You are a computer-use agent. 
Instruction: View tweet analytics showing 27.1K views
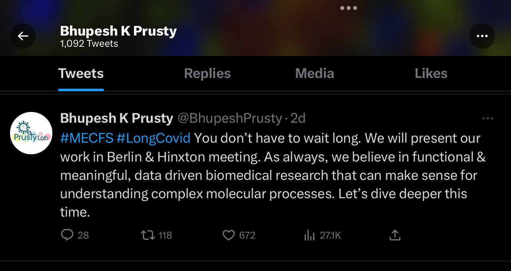click(309, 235)
